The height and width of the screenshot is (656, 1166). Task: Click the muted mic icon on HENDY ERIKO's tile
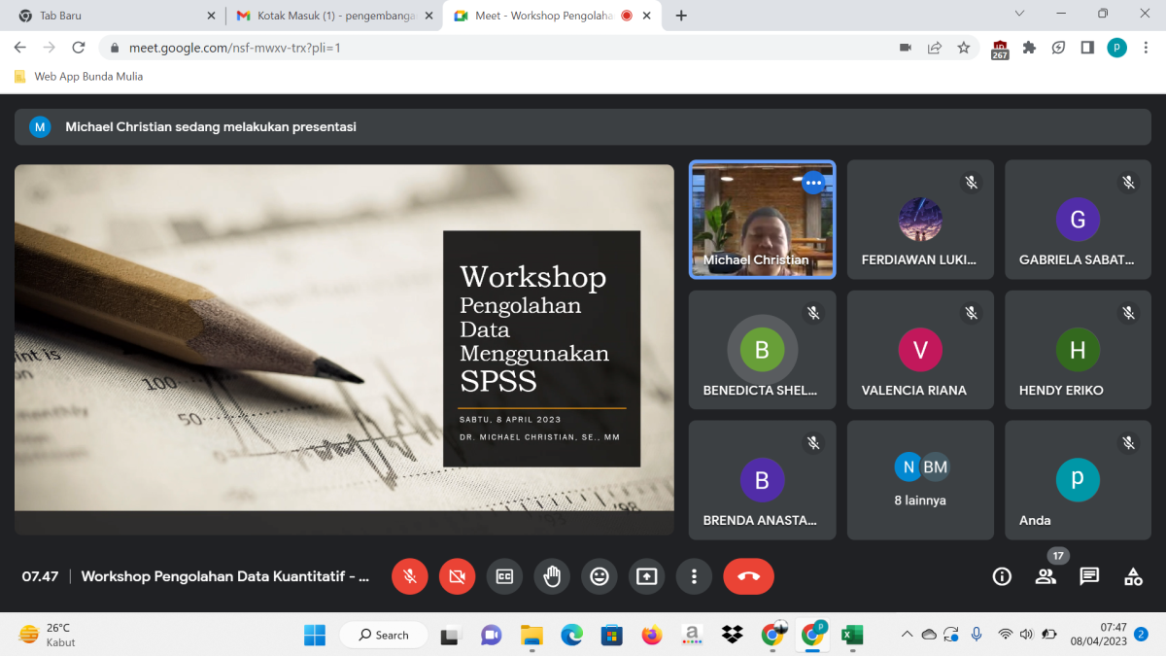point(1128,313)
